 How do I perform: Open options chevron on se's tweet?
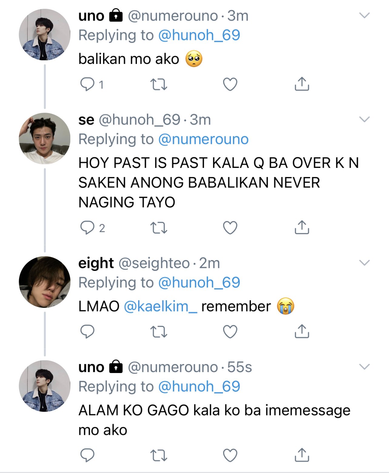[x=364, y=119]
